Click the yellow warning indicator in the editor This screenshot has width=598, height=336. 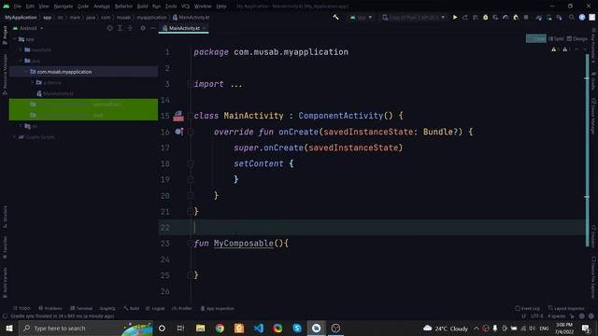tap(553, 49)
